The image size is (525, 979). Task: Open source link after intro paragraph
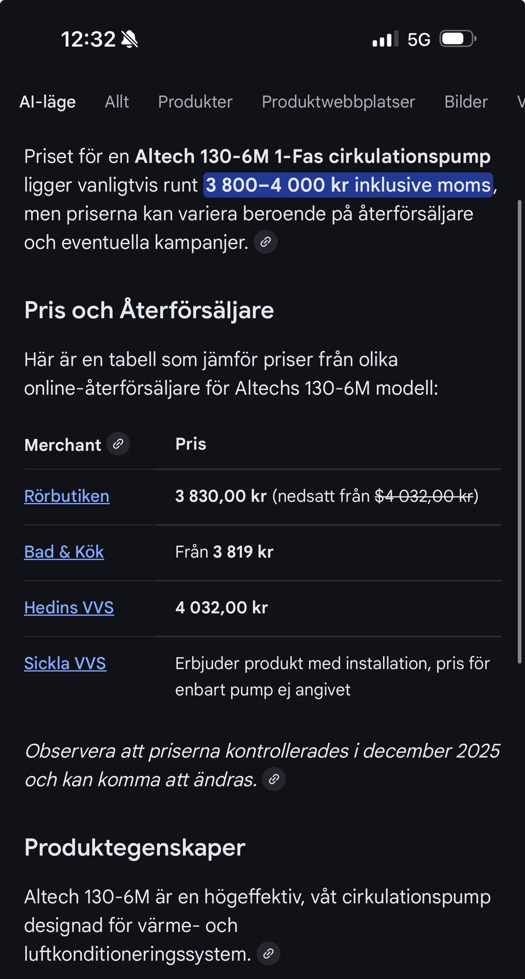[x=266, y=242]
